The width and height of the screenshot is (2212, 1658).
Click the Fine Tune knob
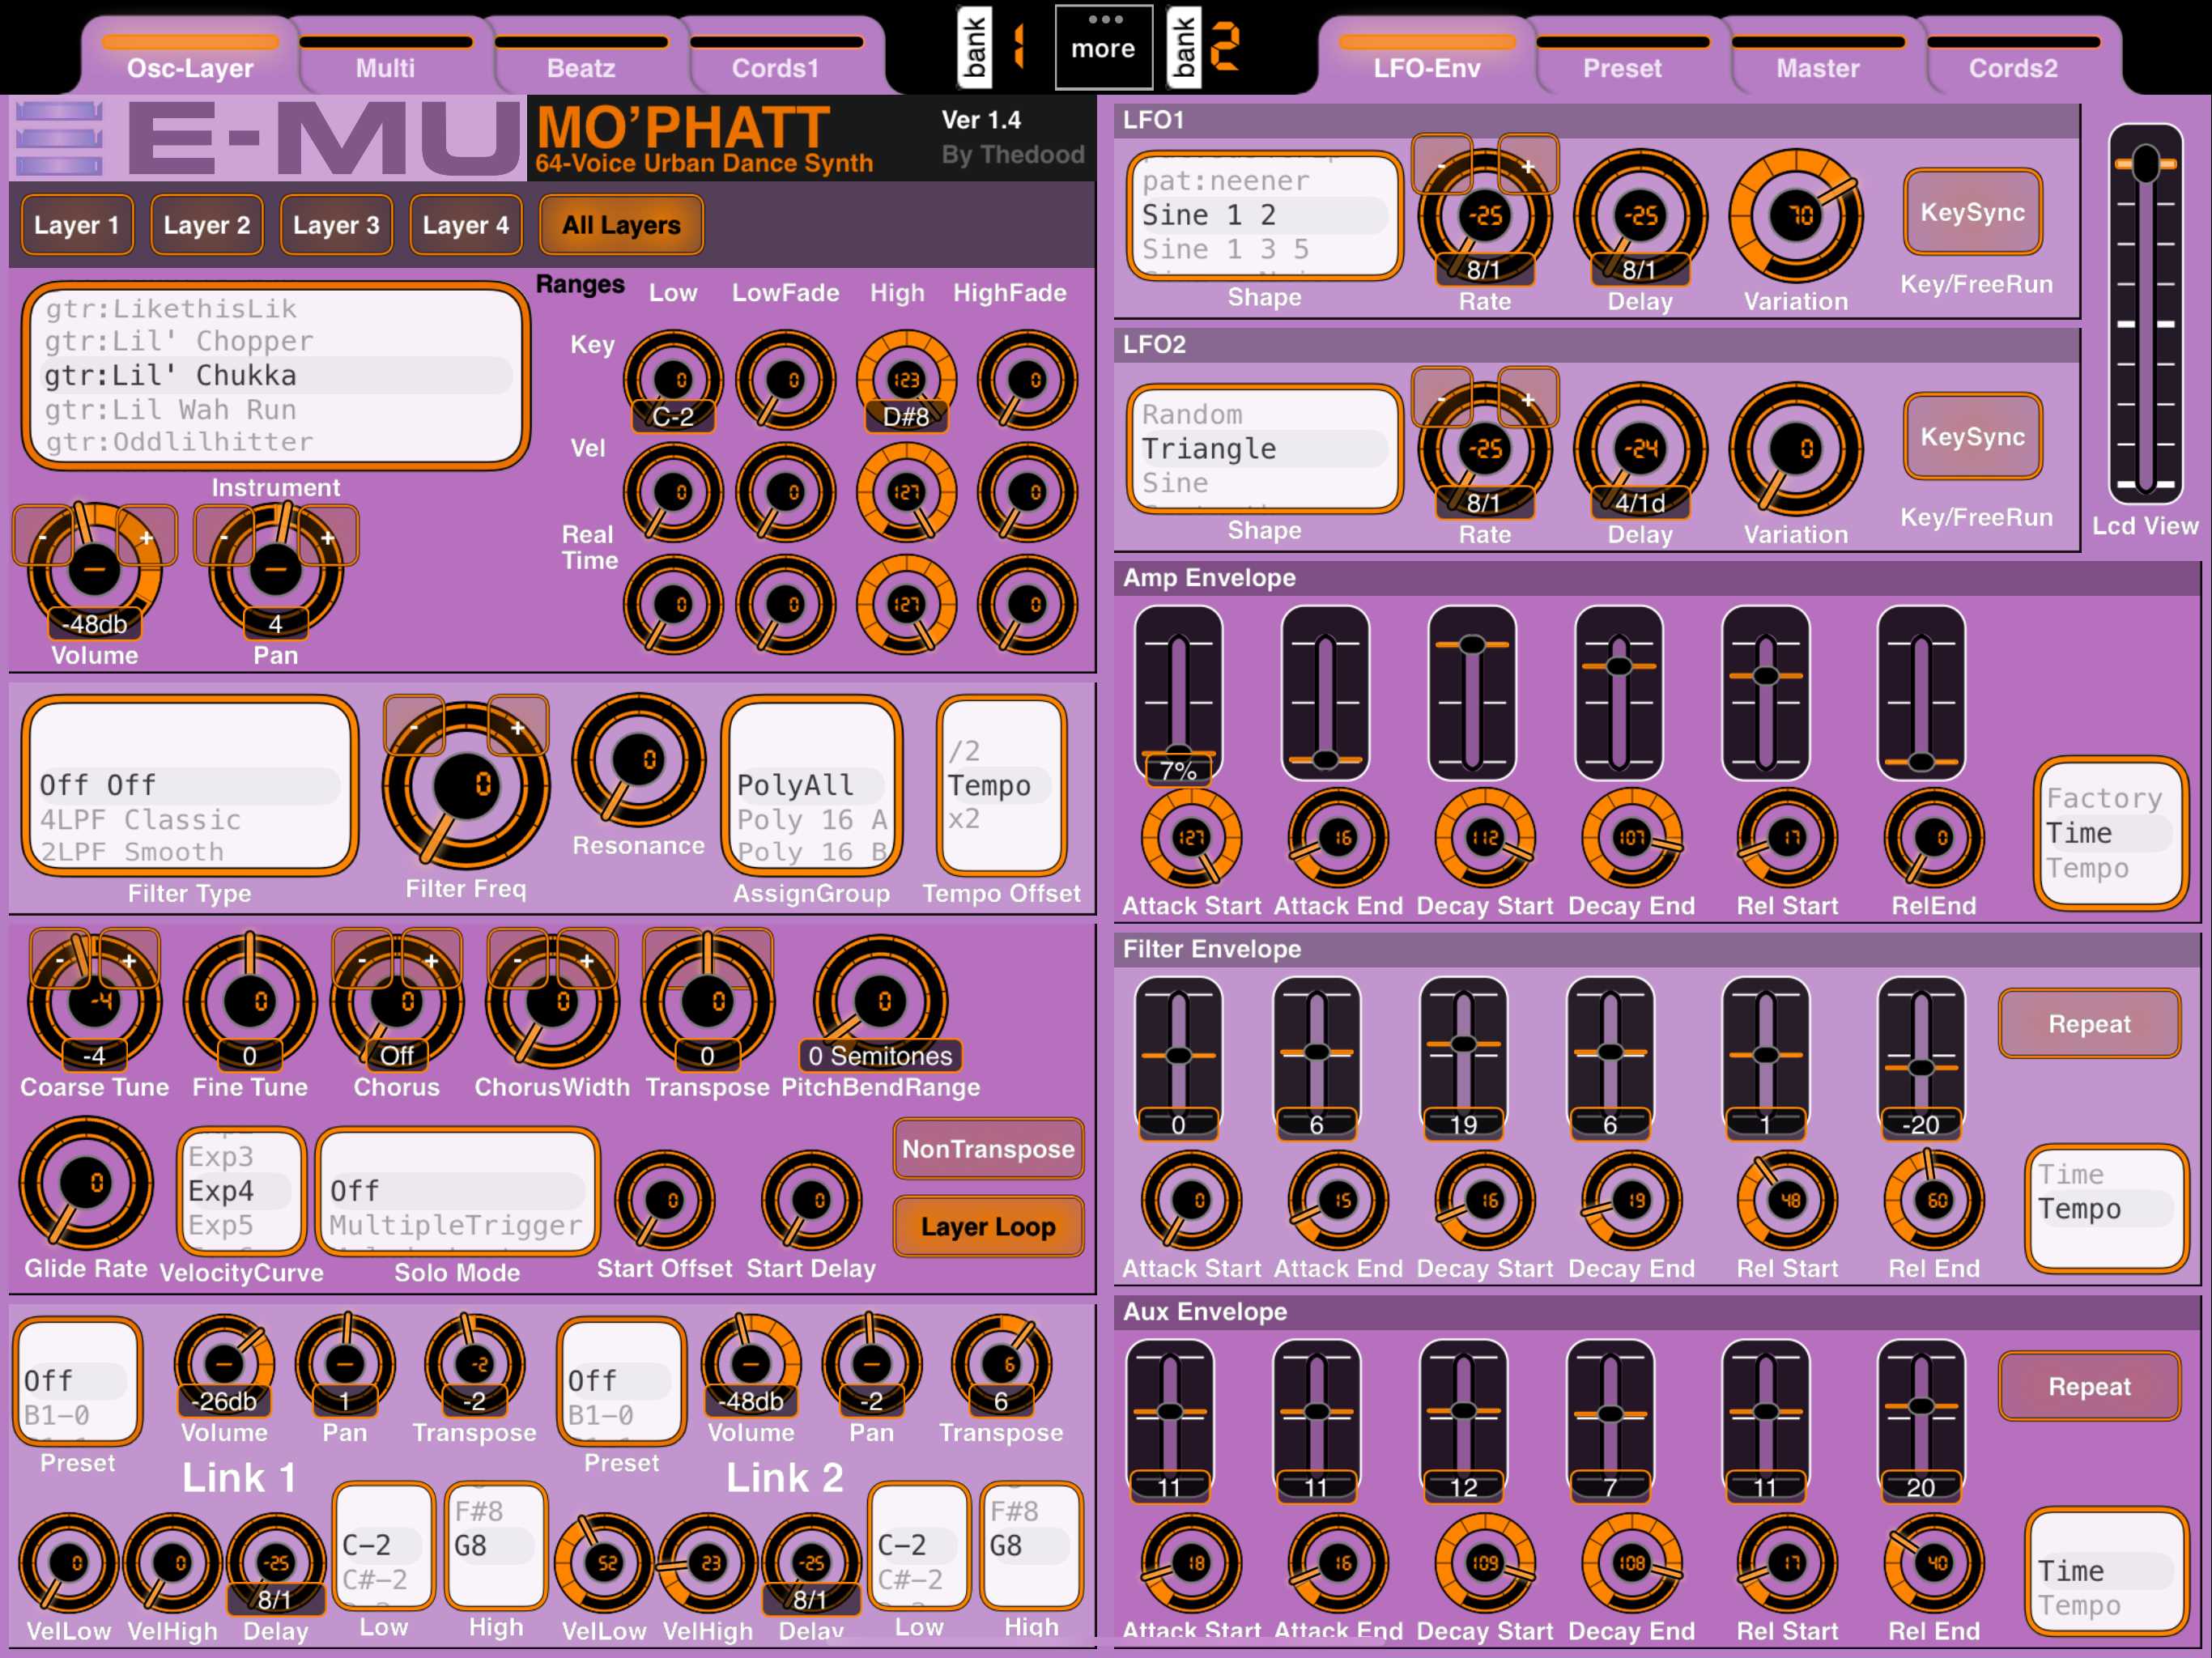[250, 1001]
